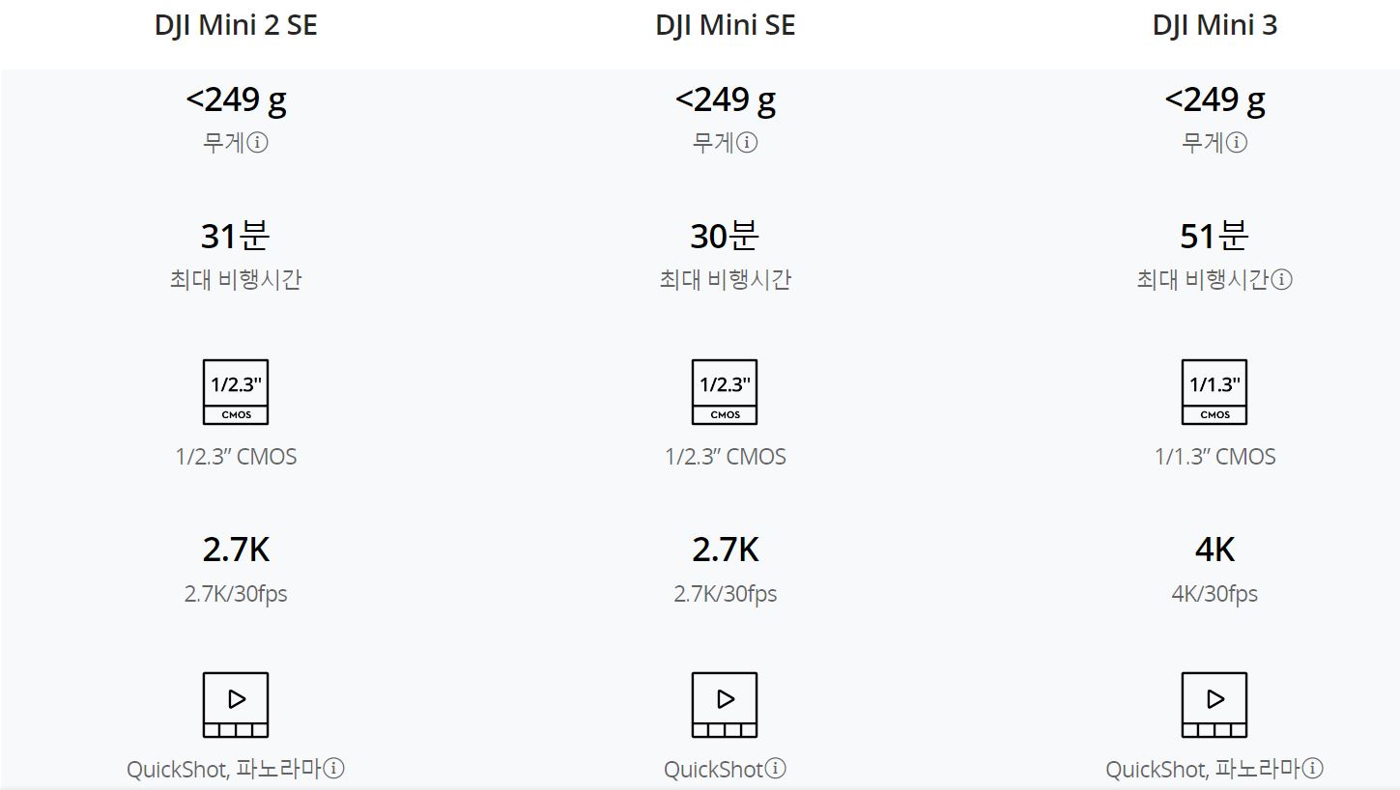Open the DJI Mini SE QuickShot info icon
Viewport: 1400px width, 790px height.
pyautogui.click(x=776, y=769)
